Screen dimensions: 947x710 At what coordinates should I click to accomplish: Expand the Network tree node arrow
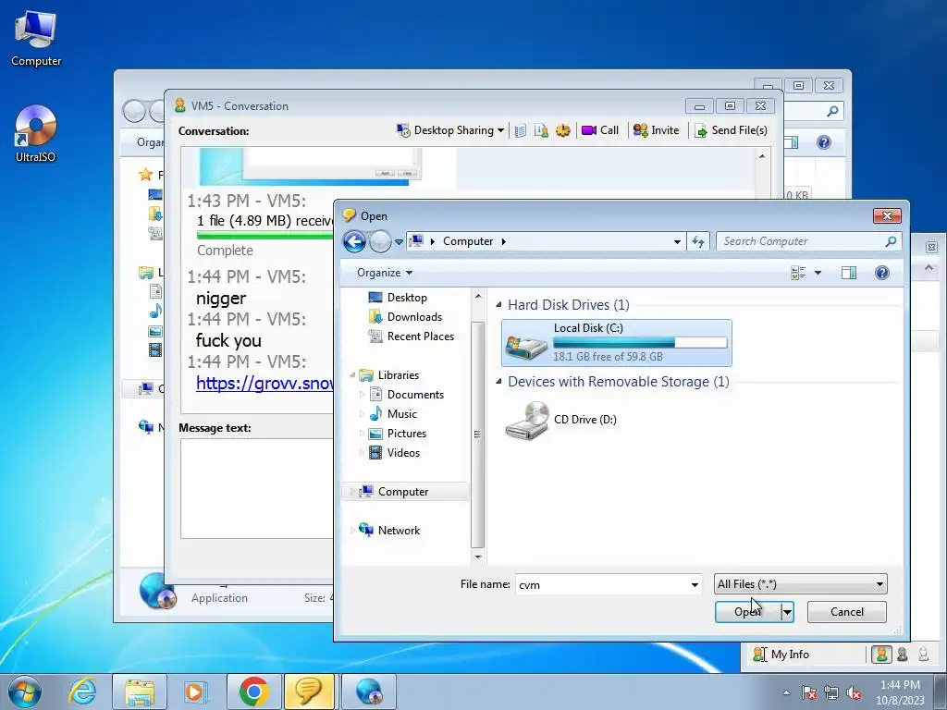coord(352,530)
